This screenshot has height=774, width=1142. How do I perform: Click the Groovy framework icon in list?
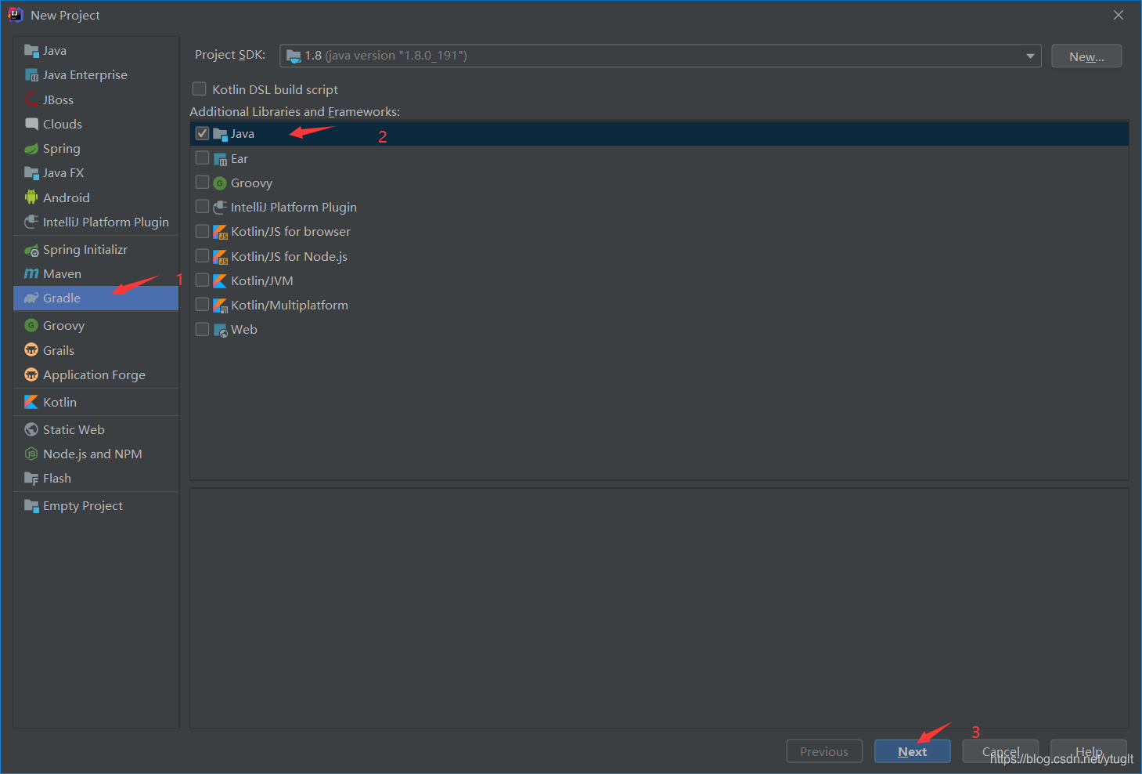pyautogui.click(x=220, y=183)
